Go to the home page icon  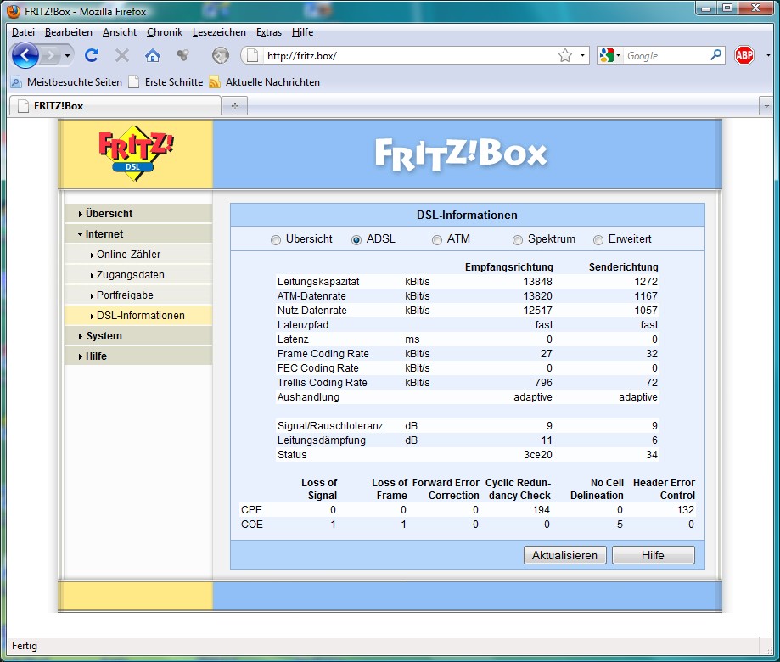pos(152,55)
